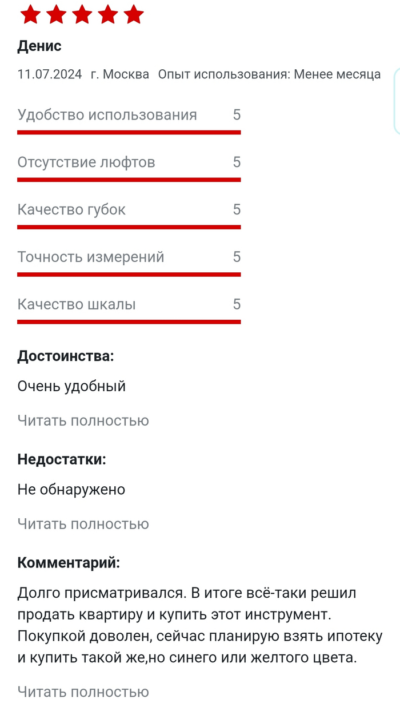Click the score 5 next to "Качество губок"
This screenshot has width=400, height=707.
tap(237, 209)
